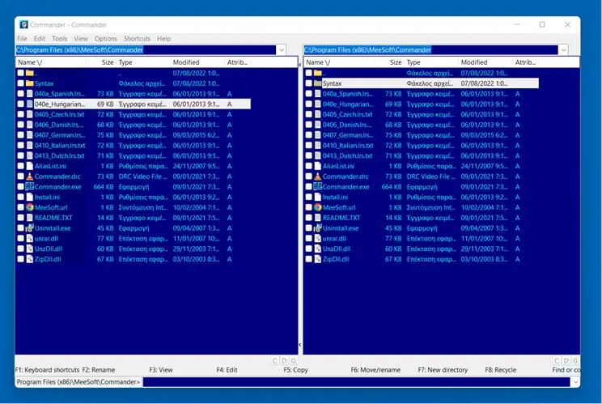Check 0410_Italian checkbox in left panel
602x404 pixels.
pos(21,146)
